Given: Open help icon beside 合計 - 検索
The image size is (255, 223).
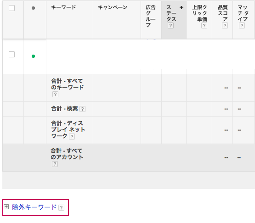Looking at the screenshot, I should [x=82, y=109].
